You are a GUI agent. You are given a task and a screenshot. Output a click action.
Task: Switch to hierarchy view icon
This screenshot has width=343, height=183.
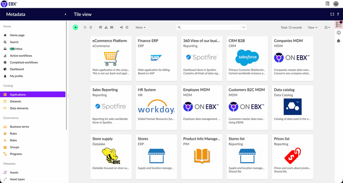point(106,27)
